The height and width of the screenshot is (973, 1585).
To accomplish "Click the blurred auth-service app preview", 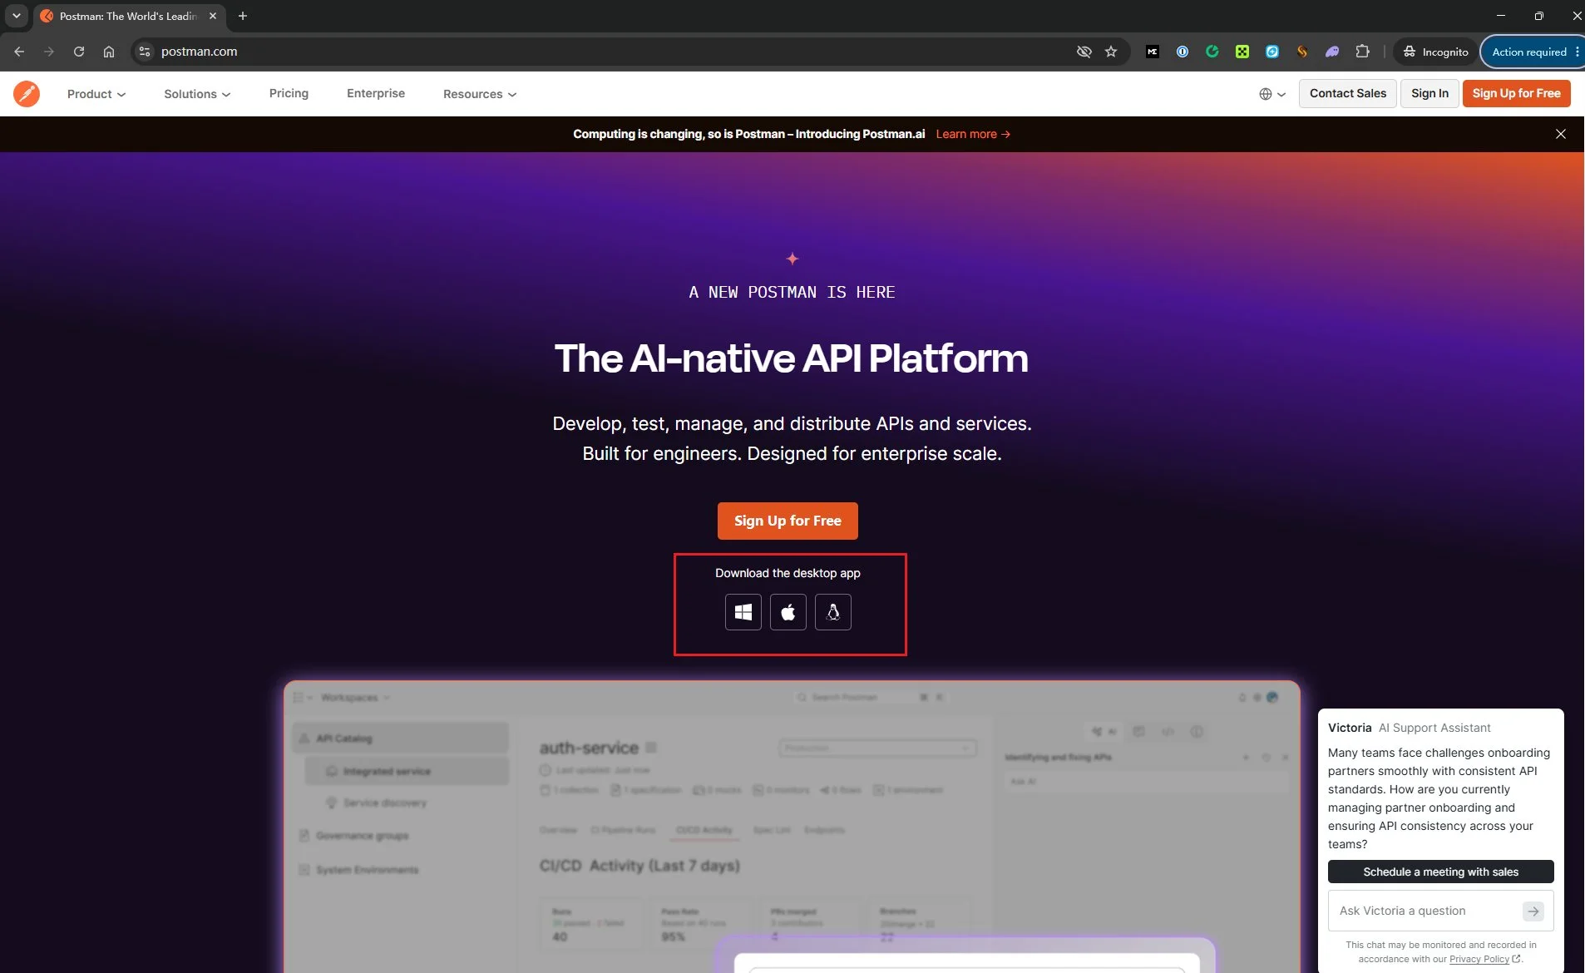I will click(792, 827).
